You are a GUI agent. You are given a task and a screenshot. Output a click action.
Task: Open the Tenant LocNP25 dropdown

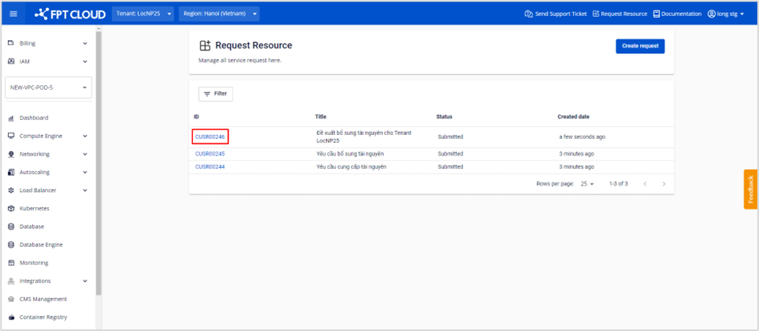coord(143,14)
